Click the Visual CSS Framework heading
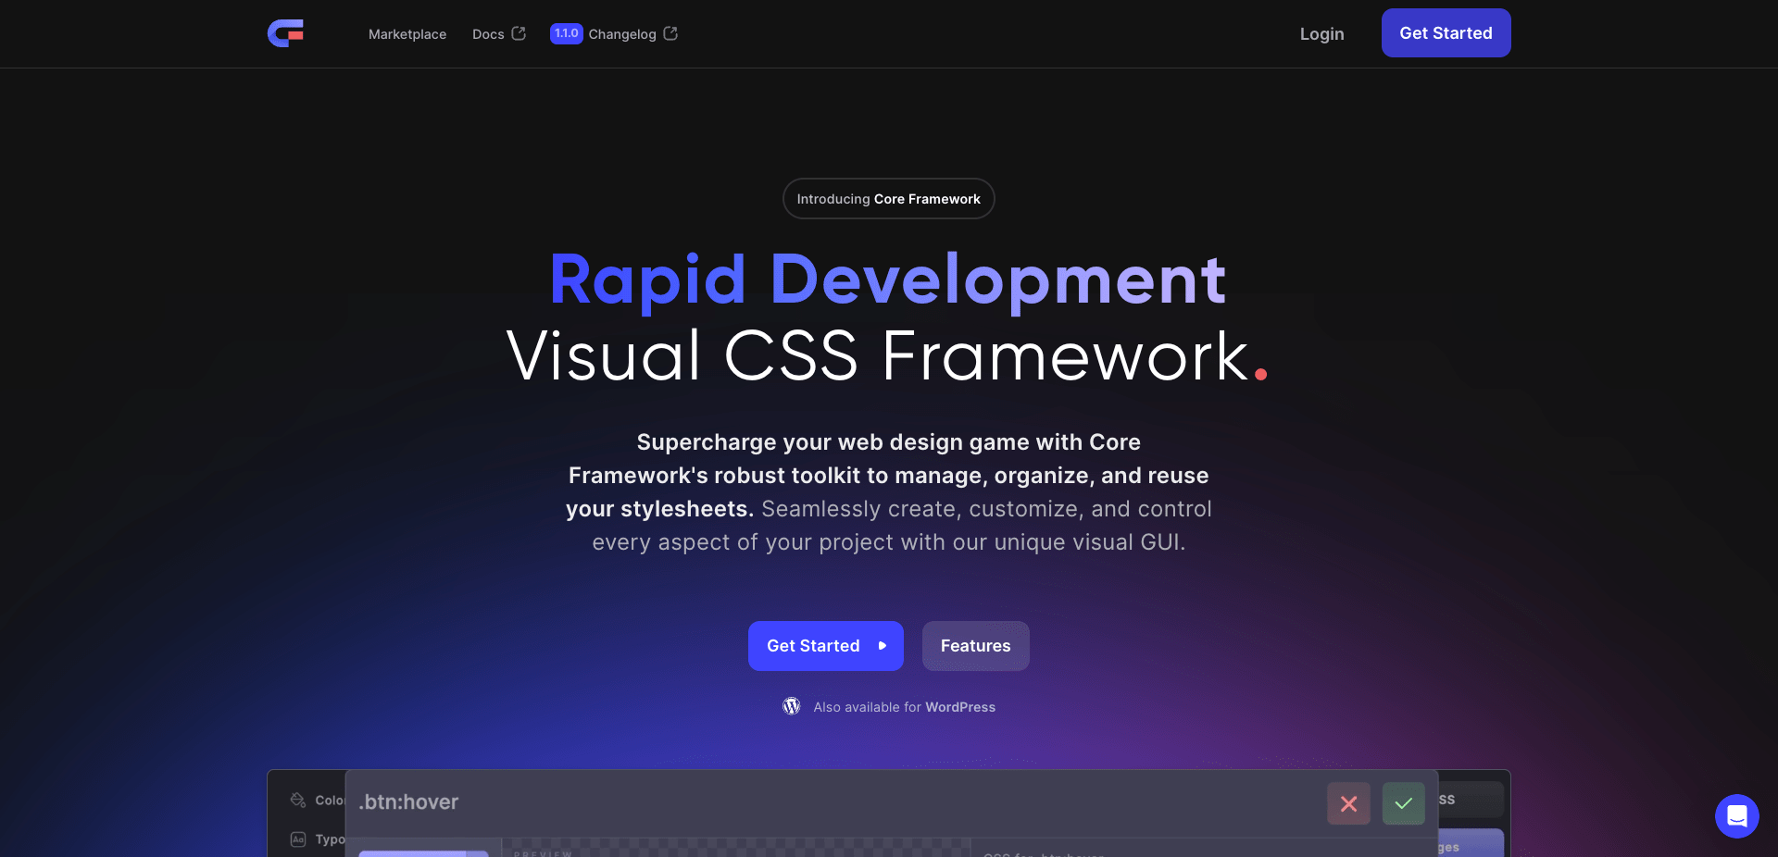The image size is (1778, 857). (887, 356)
